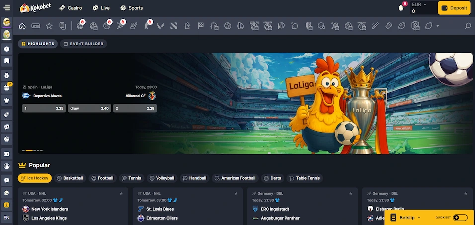
Task: Open the Kokobet logo home link
Action: click(35, 8)
